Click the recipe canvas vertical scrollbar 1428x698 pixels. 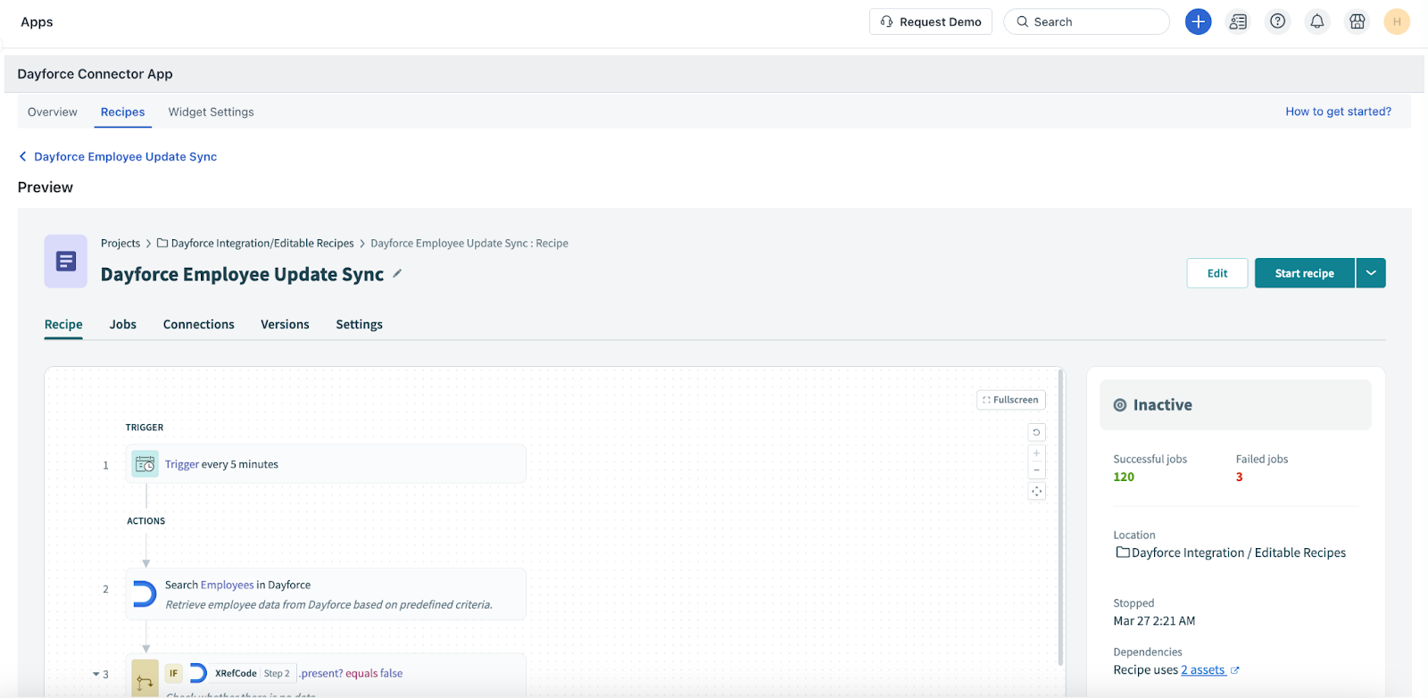[x=1060, y=517]
